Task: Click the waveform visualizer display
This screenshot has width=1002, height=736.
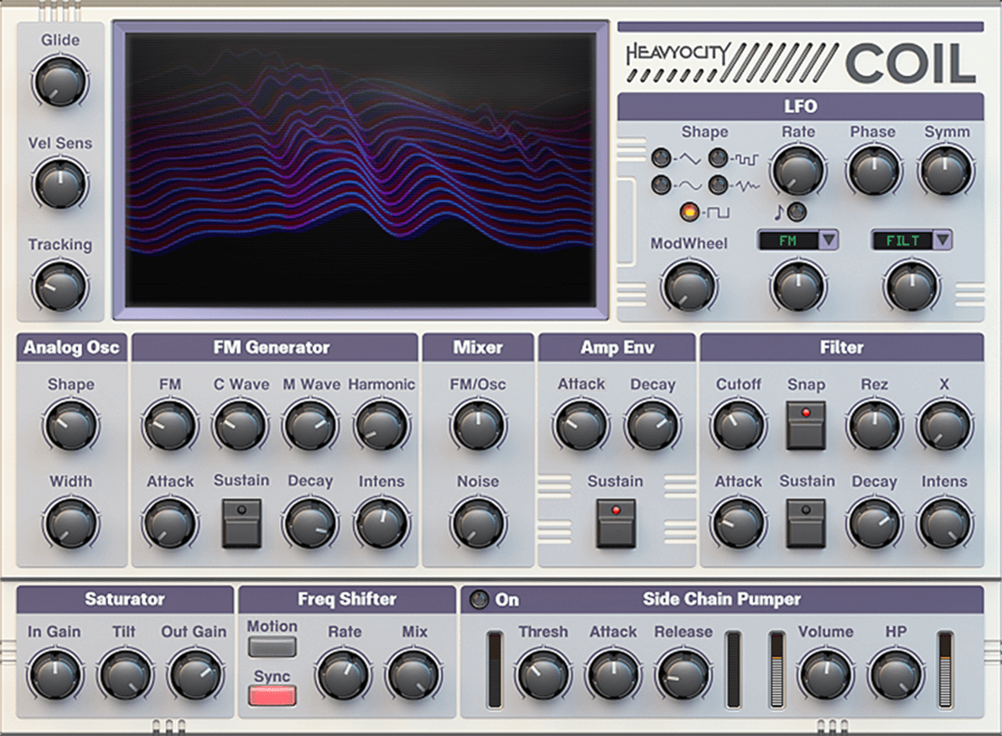Action: (360, 169)
